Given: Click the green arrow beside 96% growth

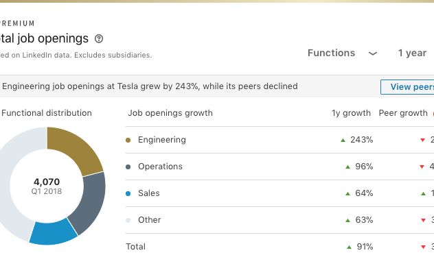Looking at the screenshot, I should (x=348, y=167).
